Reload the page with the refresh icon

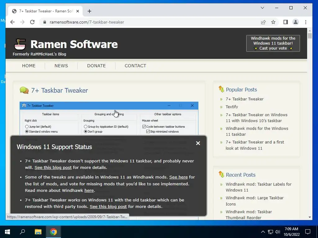coord(32,22)
